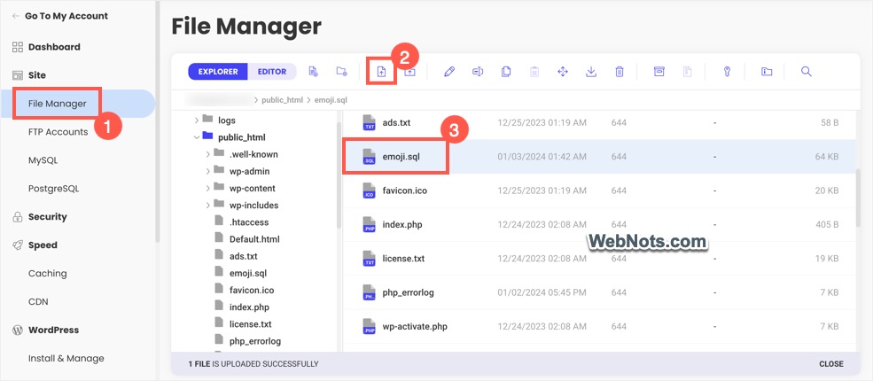Click the Archive toolbar icon
The width and height of the screenshot is (873, 381).
pos(659,71)
